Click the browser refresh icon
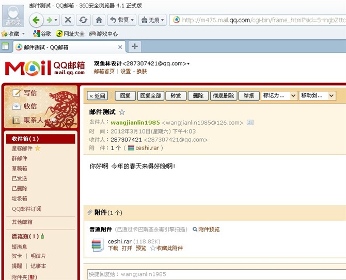 tap(83, 20)
